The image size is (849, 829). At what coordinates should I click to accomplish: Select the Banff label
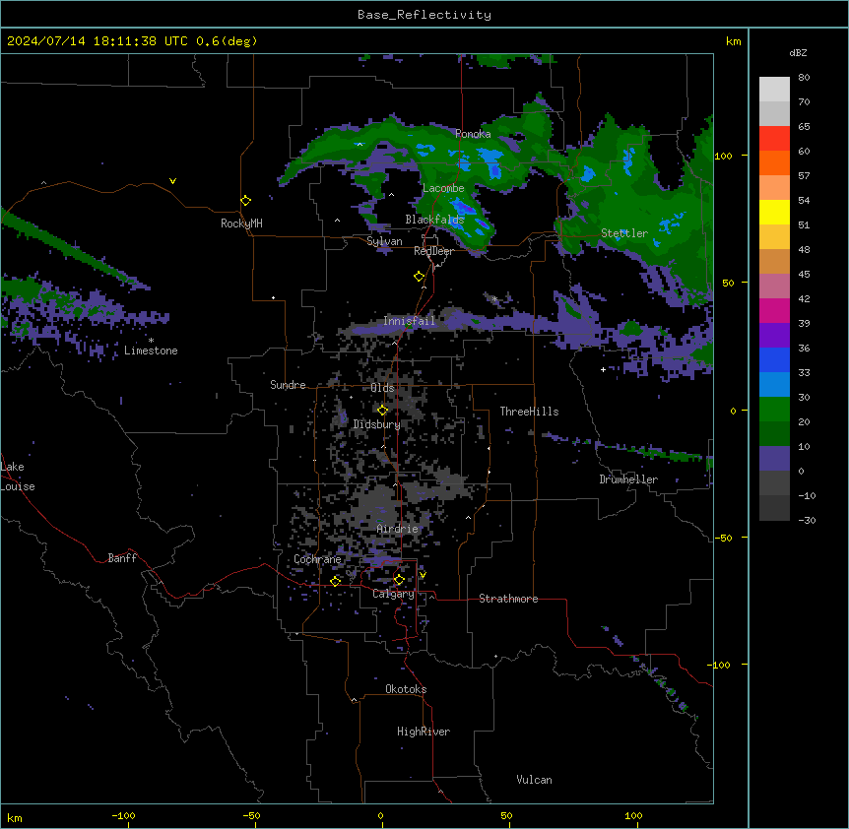tap(122, 558)
